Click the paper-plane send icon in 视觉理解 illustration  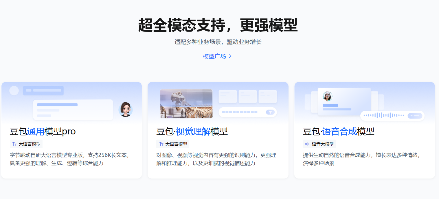[270, 112]
